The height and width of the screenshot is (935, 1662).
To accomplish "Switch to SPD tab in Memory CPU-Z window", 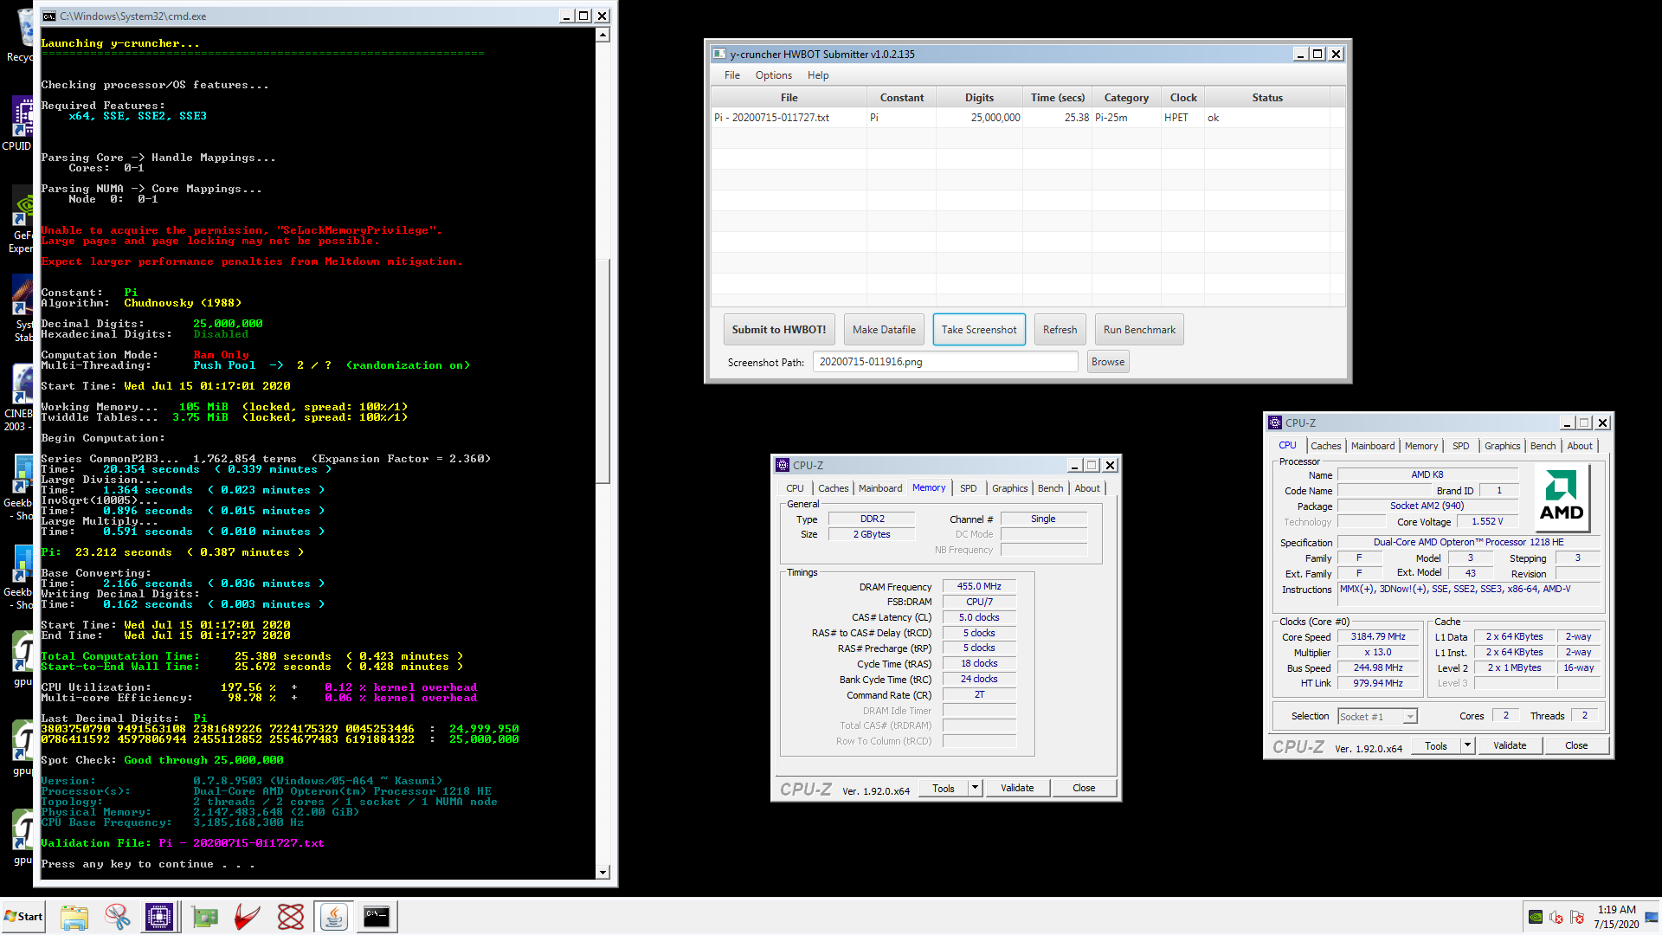I will (x=968, y=488).
